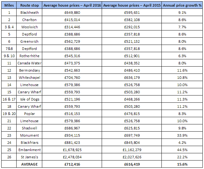Screen dimensions: 204x169
Task: Click the Miles column header
Action: pyautogui.click(x=9, y=5)
